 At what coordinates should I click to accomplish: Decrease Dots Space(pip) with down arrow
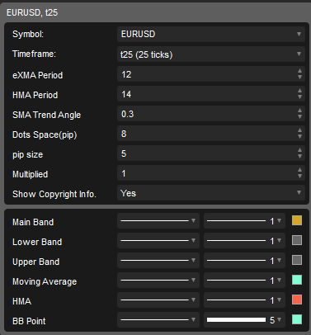299,137
